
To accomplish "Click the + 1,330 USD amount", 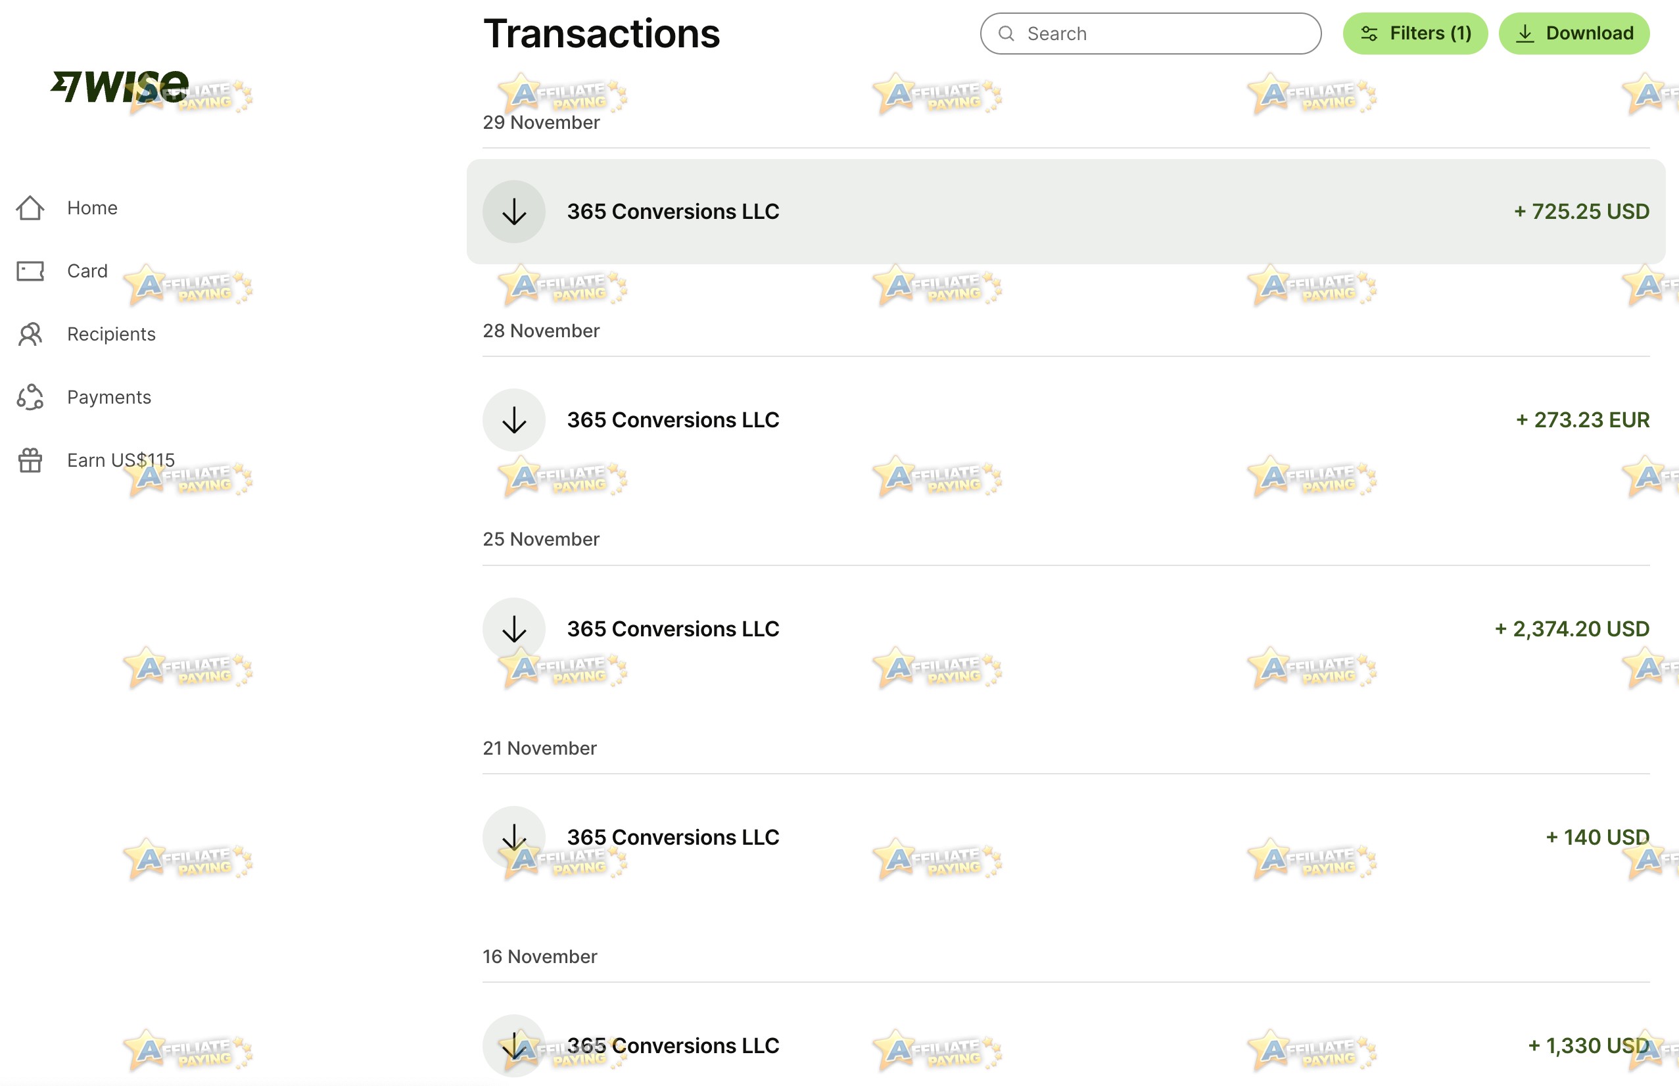I will tap(1589, 1046).
